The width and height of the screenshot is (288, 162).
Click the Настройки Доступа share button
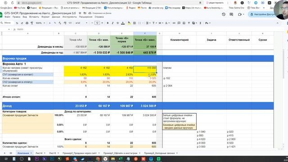[263, 14]
